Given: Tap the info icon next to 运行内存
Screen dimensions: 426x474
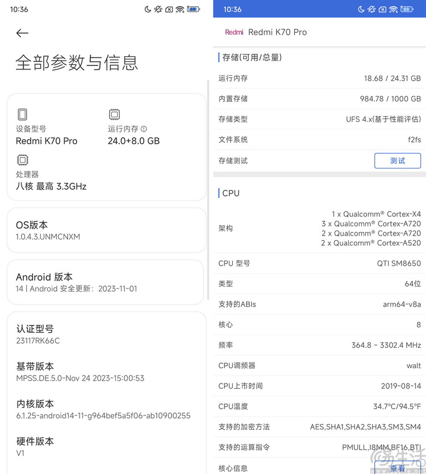Looking at the screenshot, I should pyautogui.click(x=144, y=129).
